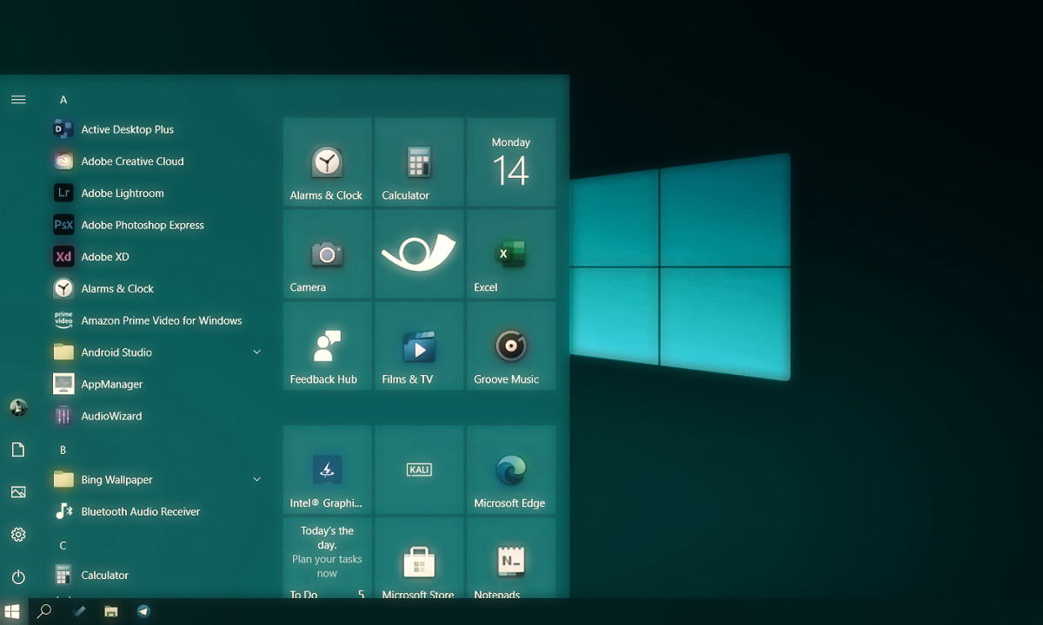This screenshot has height=625, width=1043.
Task: Expand the Android Studio folder
Action: point(256,352)
